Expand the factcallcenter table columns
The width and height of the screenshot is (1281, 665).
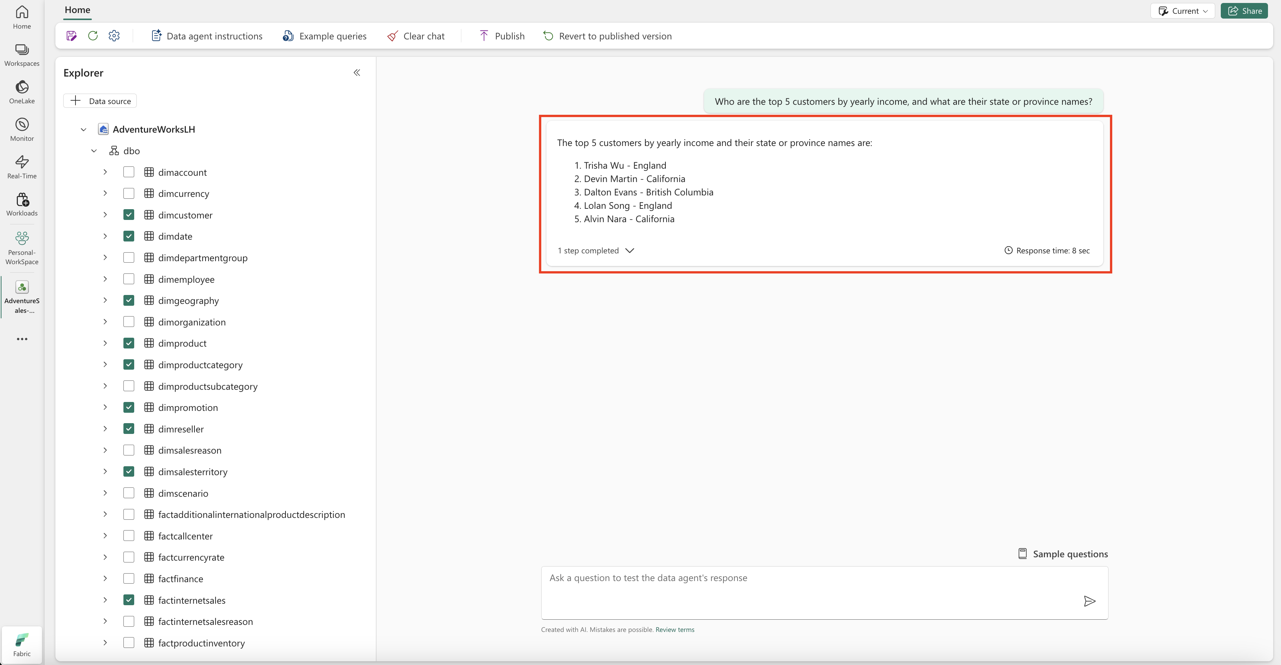point(105,536)
